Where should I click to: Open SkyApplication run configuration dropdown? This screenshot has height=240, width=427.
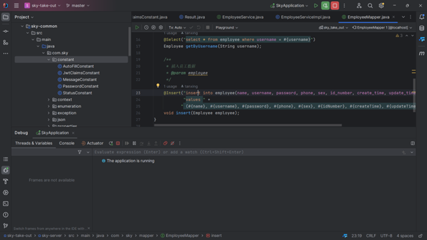[x=289, y=5]
